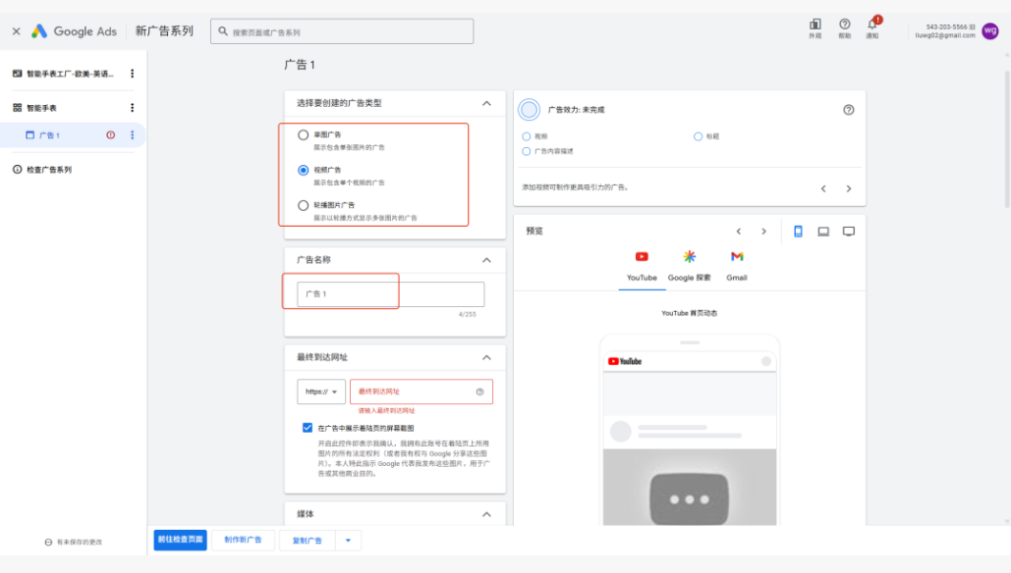Image resolution: width=1011 pixels, height=573 pixels.
Task: Click the error icon beside 广告 1
Action: coord(111,135)
